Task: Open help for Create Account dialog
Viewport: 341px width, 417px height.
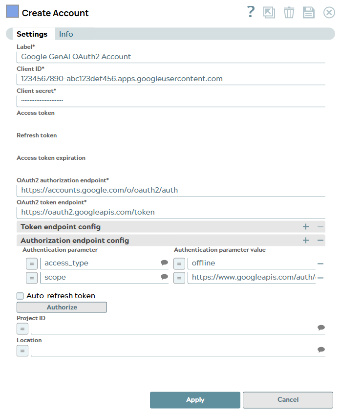Action: (x=251, y=12)
